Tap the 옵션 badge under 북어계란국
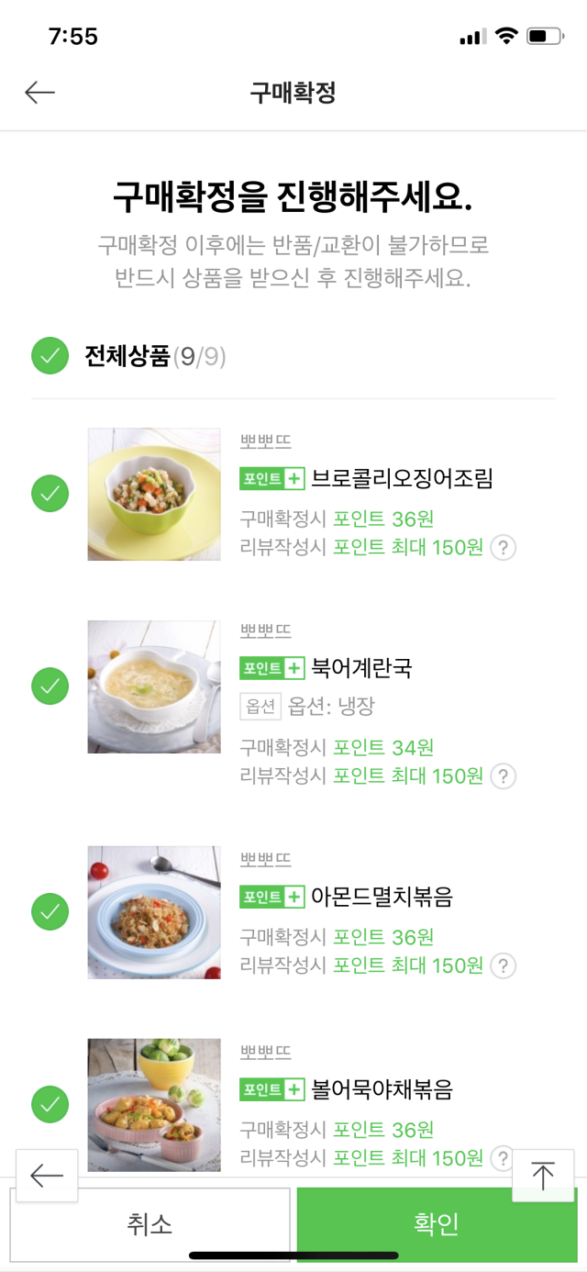The height and width of the screenshot is (1272, 587). click(260, 706)
